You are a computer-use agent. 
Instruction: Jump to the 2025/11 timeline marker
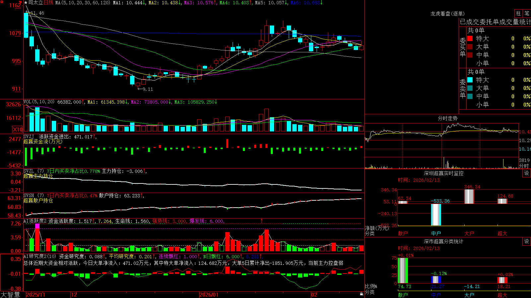[x=36, y=295]
